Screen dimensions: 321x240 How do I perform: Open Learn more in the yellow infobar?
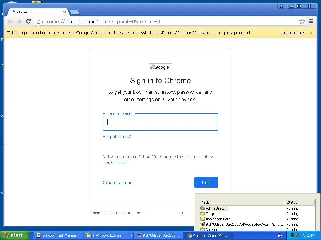tap(293, 33)
